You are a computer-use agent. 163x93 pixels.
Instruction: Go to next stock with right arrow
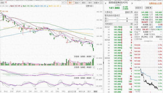pyautogui.click(x=132, y=3)
